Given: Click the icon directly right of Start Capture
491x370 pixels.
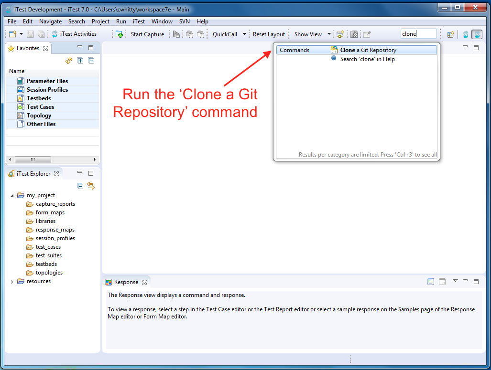Looking at the screenshot, I should [176, 34].
